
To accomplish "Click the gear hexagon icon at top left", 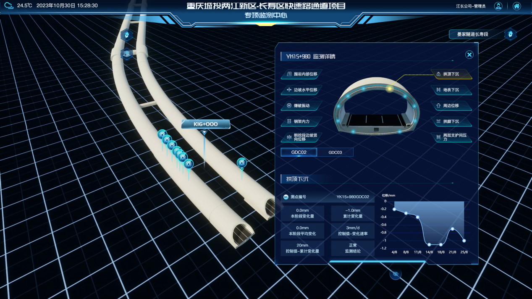I will 127,35.
